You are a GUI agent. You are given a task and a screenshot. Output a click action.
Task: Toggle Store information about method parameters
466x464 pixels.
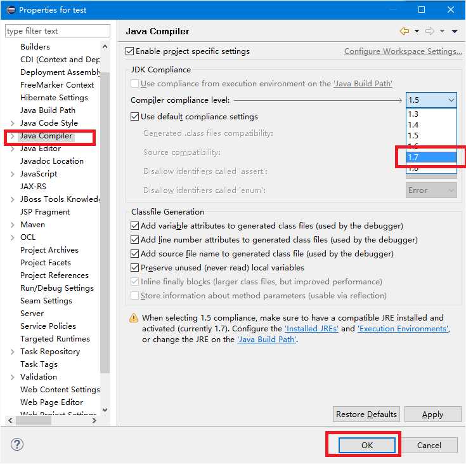(x=134, y=296)
